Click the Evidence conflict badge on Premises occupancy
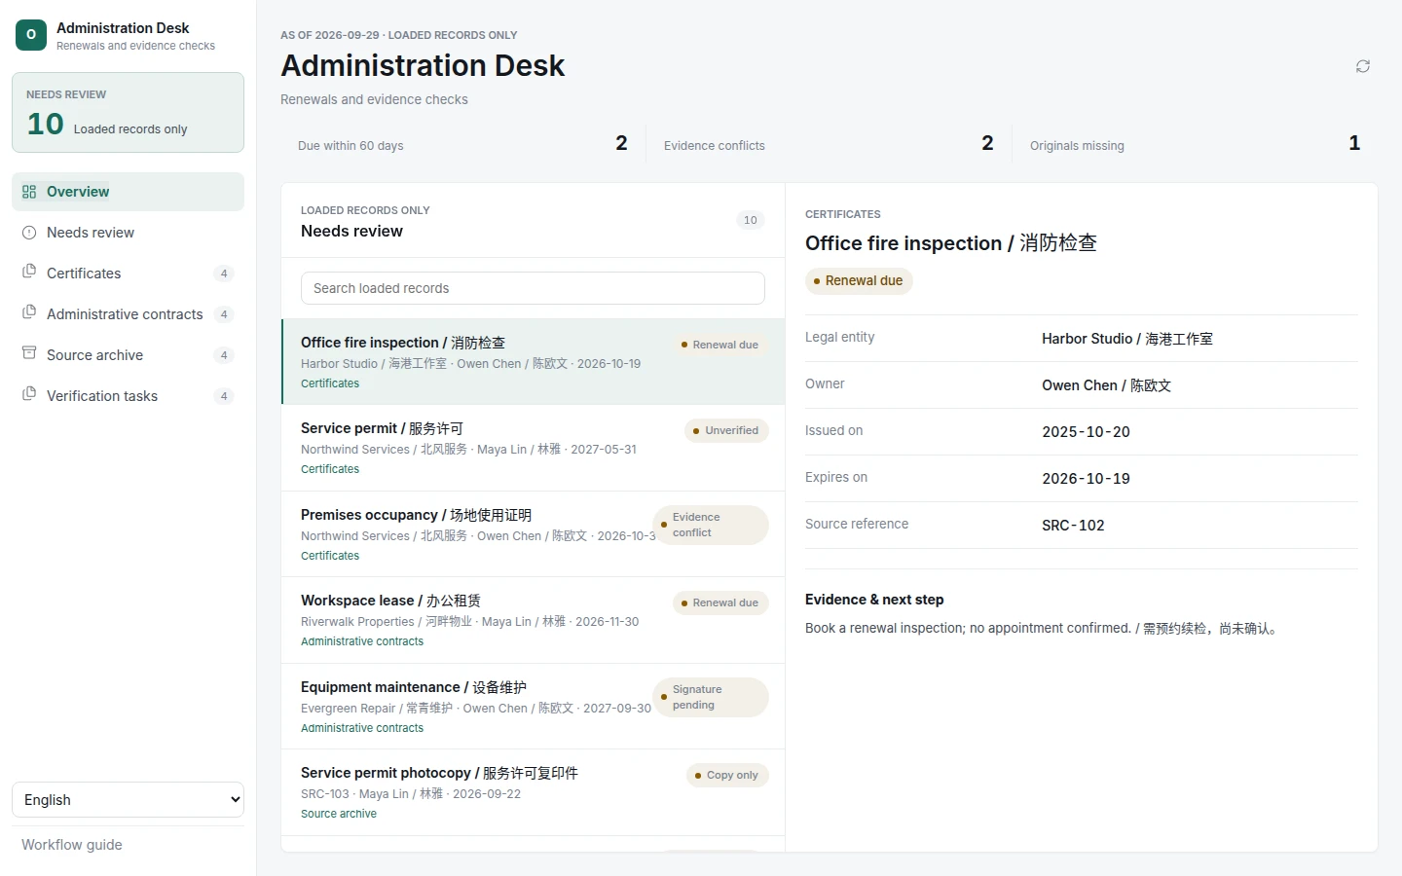Image resolution: width=1402 pixels, height=876 pixels. click(711, 525)
